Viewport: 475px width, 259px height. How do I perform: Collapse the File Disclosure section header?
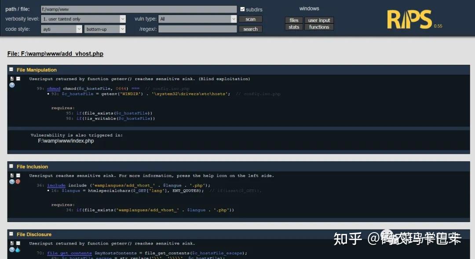(11, 234)
